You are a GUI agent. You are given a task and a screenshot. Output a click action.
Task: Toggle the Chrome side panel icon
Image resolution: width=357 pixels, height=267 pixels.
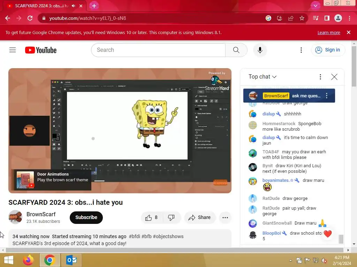click(327, 18)
